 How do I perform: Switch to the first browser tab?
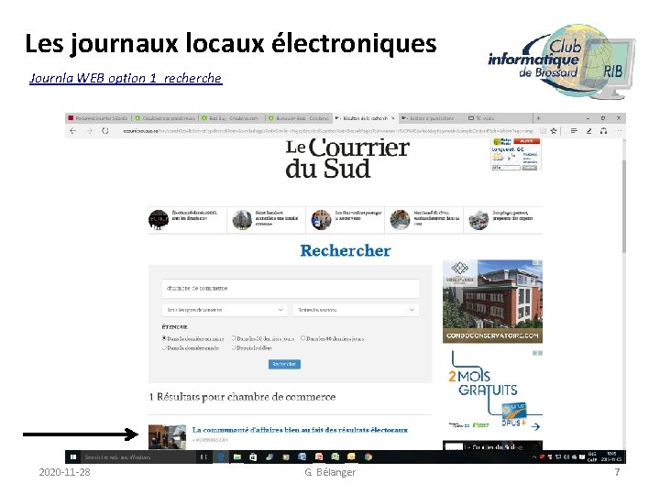click(98, 118)
